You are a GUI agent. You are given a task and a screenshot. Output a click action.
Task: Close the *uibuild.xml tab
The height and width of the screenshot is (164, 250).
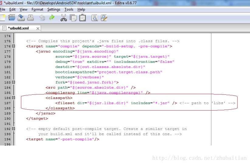[38, 29]
